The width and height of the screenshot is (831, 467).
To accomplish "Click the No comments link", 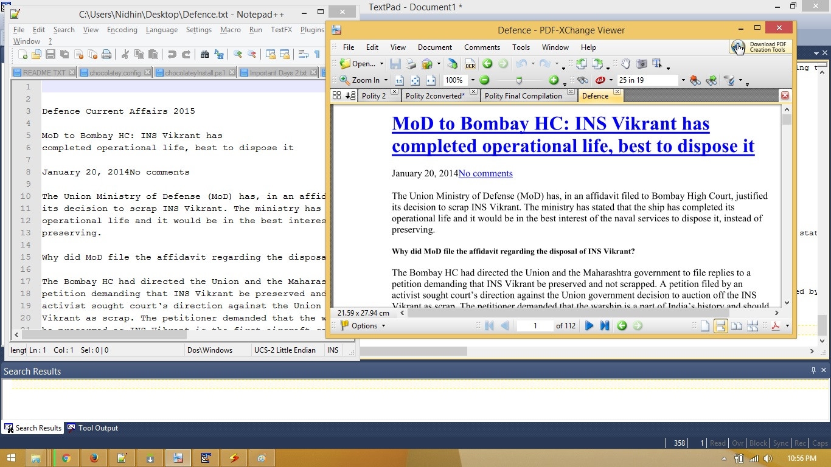I will click(x=485, y=173).
